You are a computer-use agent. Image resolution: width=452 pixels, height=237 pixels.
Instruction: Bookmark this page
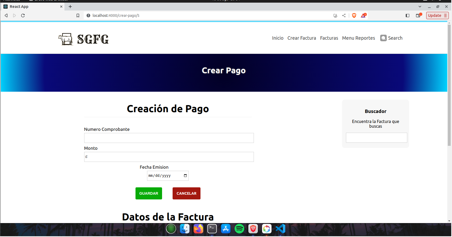tap(78, 16)
